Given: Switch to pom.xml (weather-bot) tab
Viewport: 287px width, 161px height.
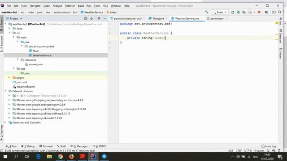Looking at the screenshot, I should click(x=127, y=18).
